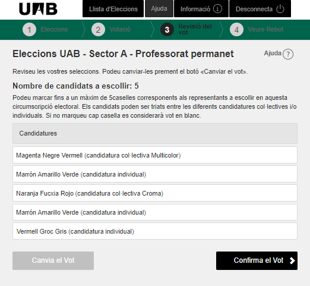
Task: Click the Confirma el Vot chevron arrow
Action: point(292,260)
